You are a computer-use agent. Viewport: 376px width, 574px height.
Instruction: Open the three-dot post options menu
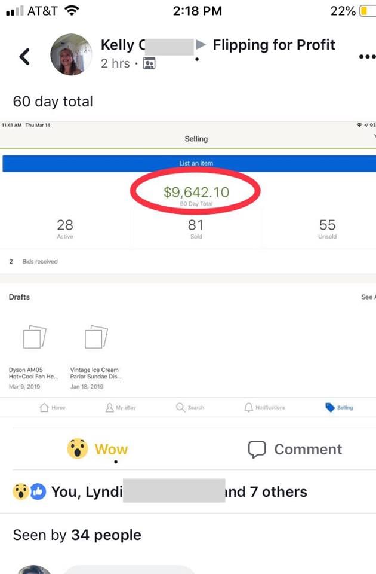pyautogui.click(x=367, y=57)
